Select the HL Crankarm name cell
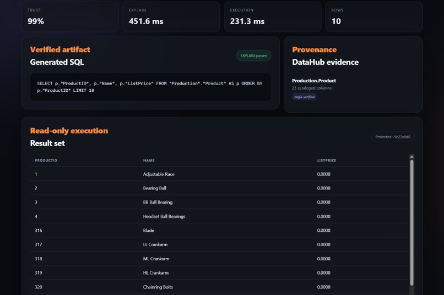Viewport: 444px width, 295px height. point(156,272)
